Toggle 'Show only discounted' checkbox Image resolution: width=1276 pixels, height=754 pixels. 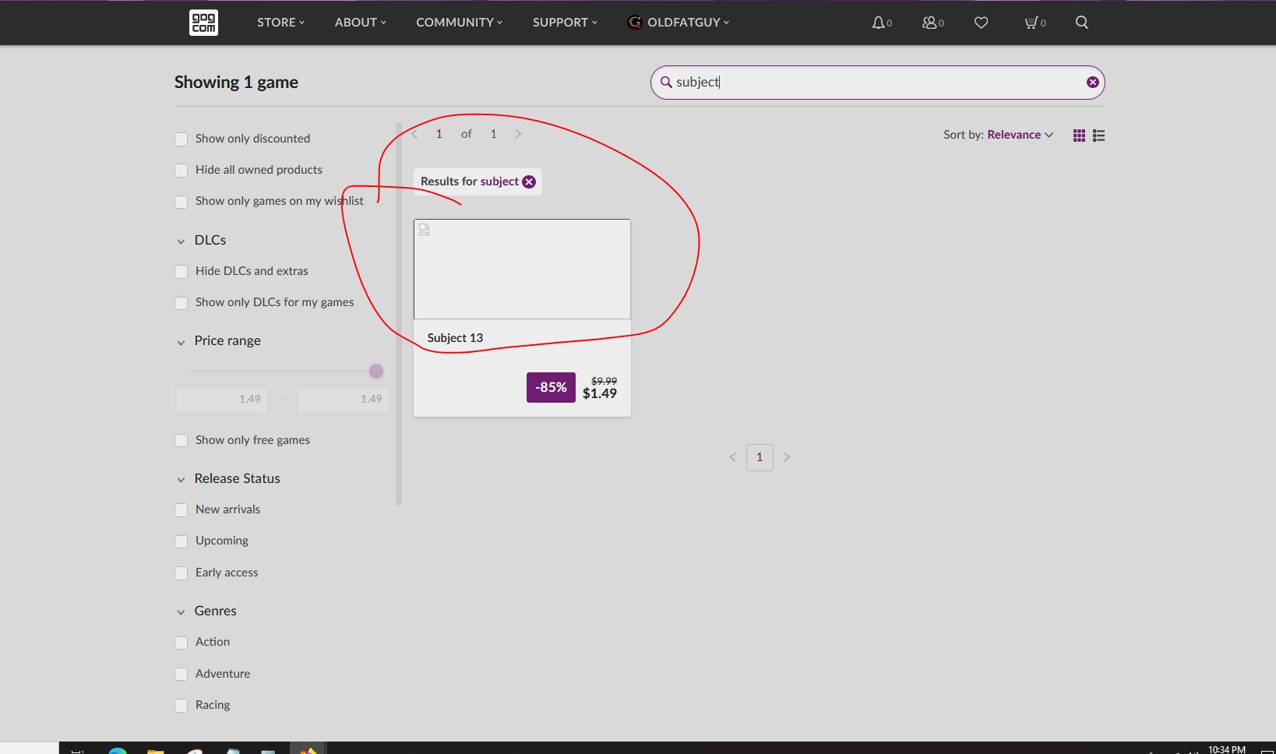[x=182, y=139]
